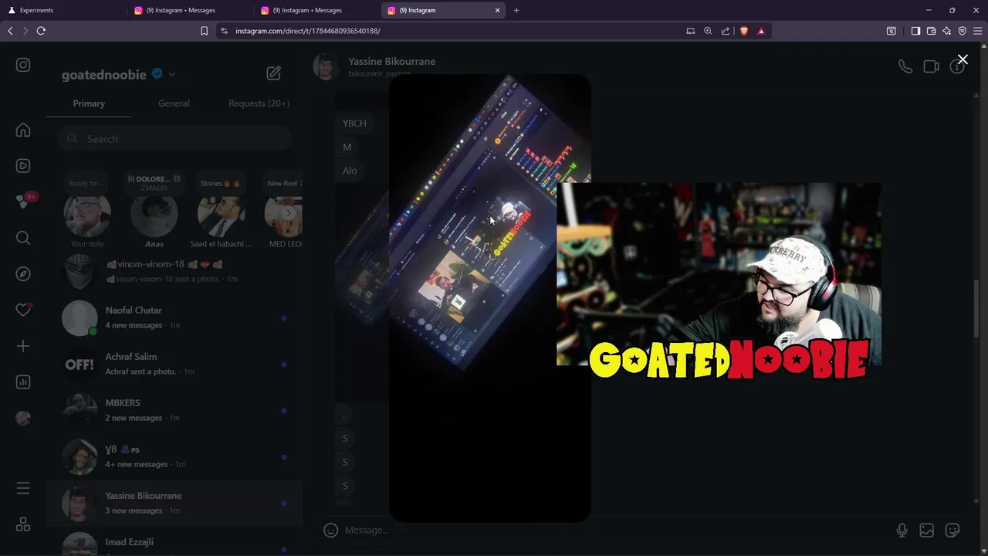Viewport: 988px width, 556px height.
Task: Reload the current page
Action: [x=41, y=31]
